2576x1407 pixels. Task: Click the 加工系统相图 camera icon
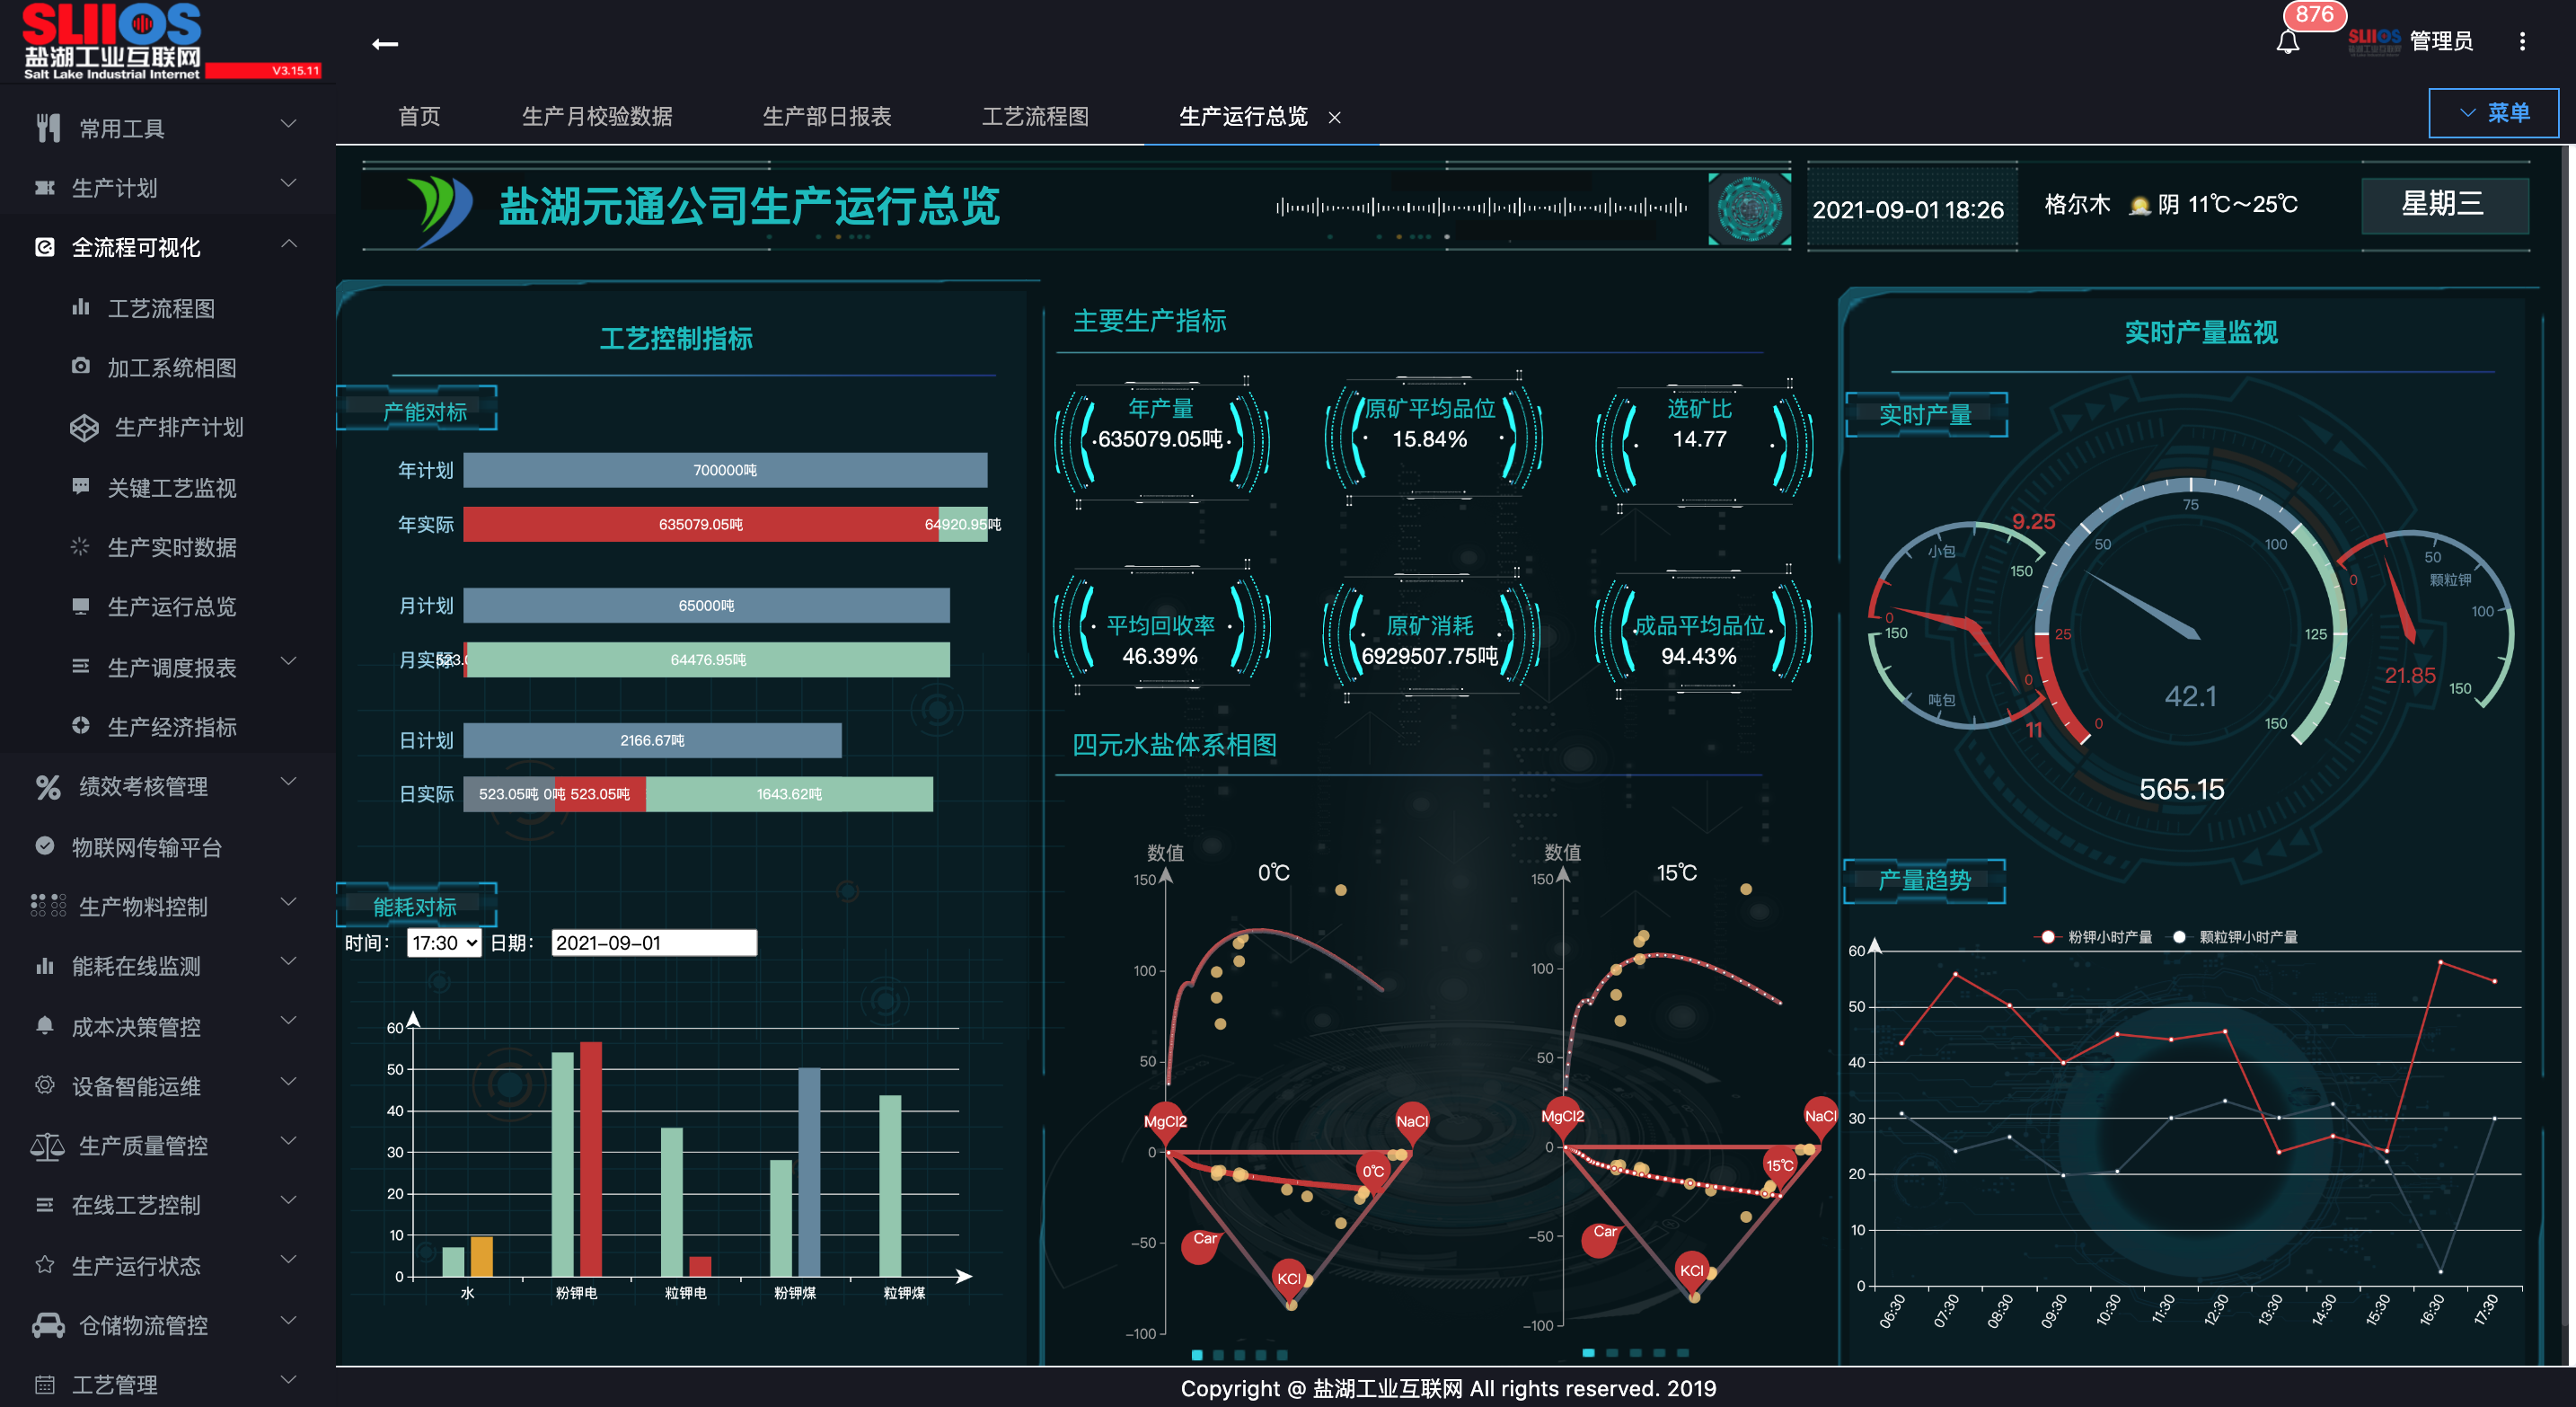[x=81, y=366]
